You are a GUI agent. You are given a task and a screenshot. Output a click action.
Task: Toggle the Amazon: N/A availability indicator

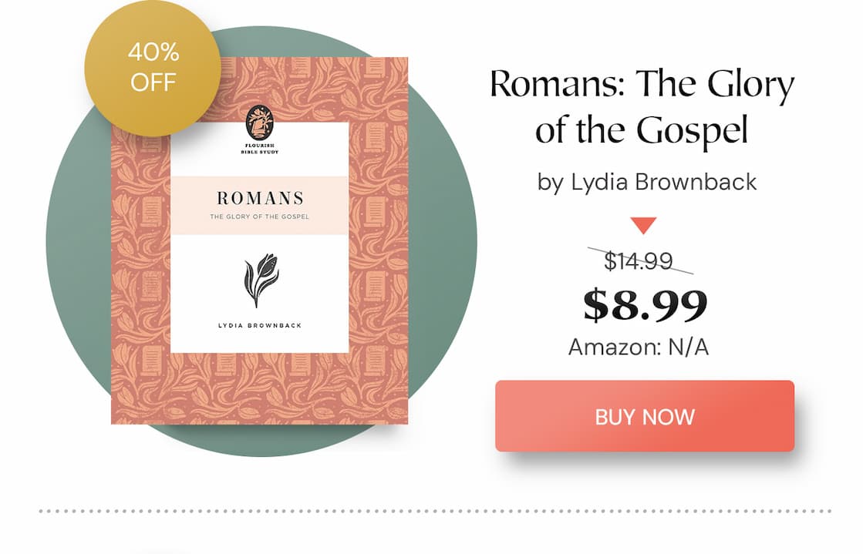click(x=640, y=348)
